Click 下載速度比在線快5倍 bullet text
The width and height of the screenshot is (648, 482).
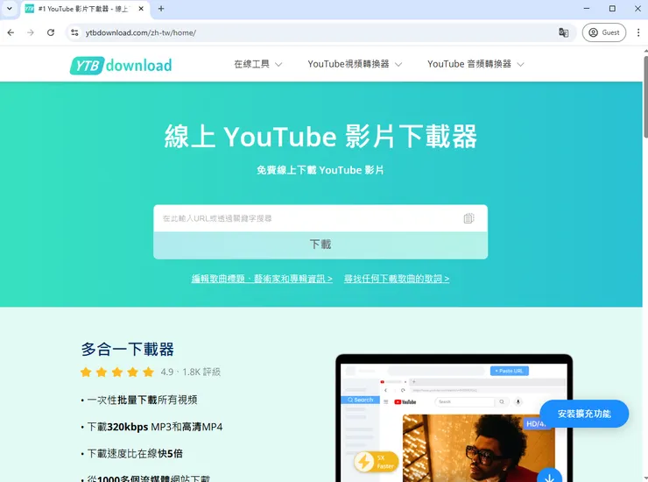point(135,454)
